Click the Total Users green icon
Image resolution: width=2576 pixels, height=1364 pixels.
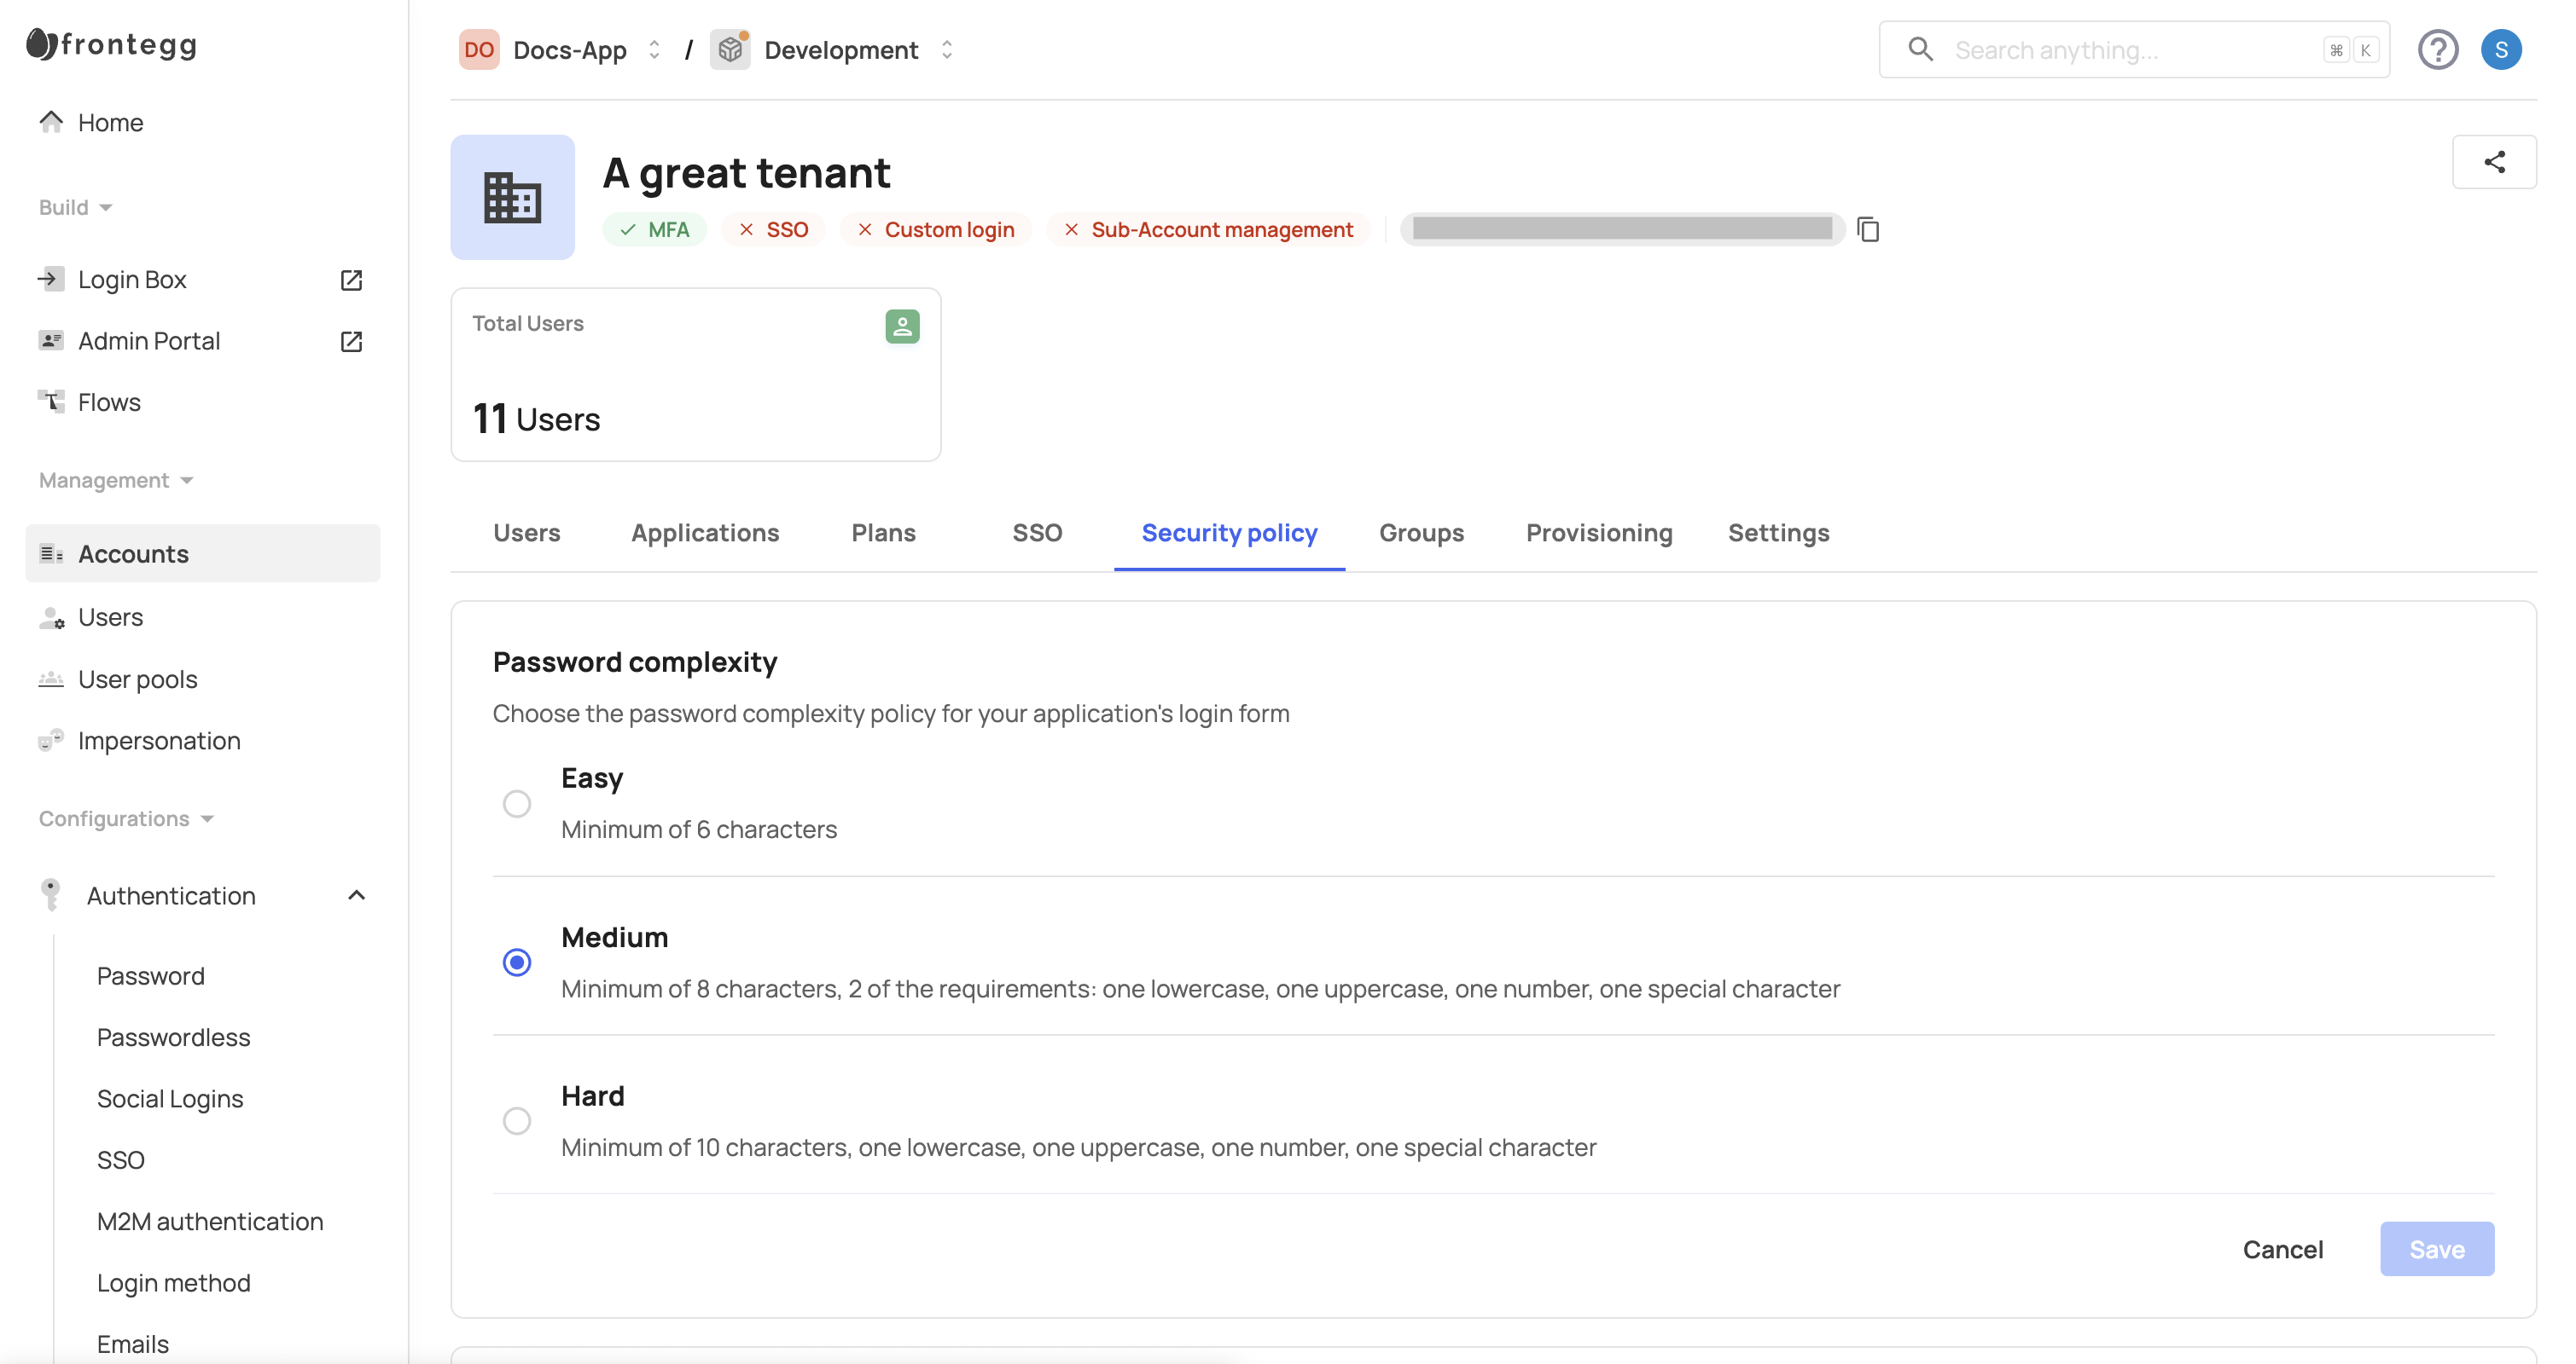tap(901, 326)
